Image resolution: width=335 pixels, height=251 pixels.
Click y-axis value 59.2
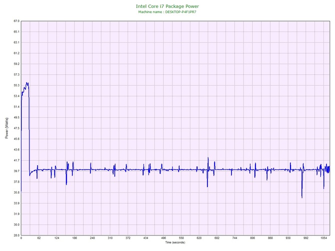[x=16, y=64]
